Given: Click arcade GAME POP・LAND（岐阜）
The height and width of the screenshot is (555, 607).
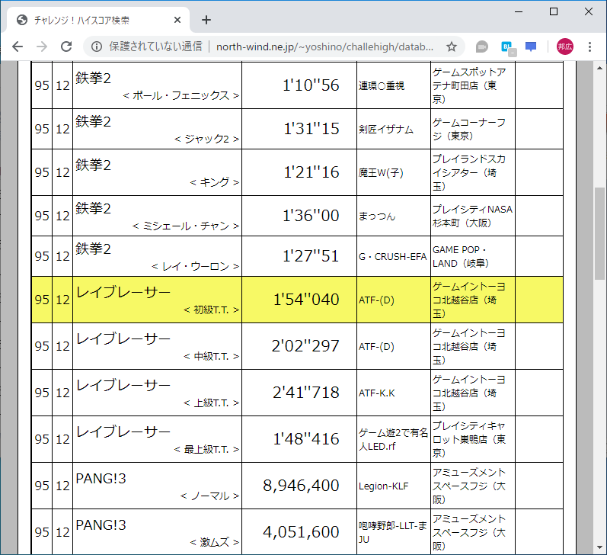Looking at the screenshot, I should click(x=461, y=257).
